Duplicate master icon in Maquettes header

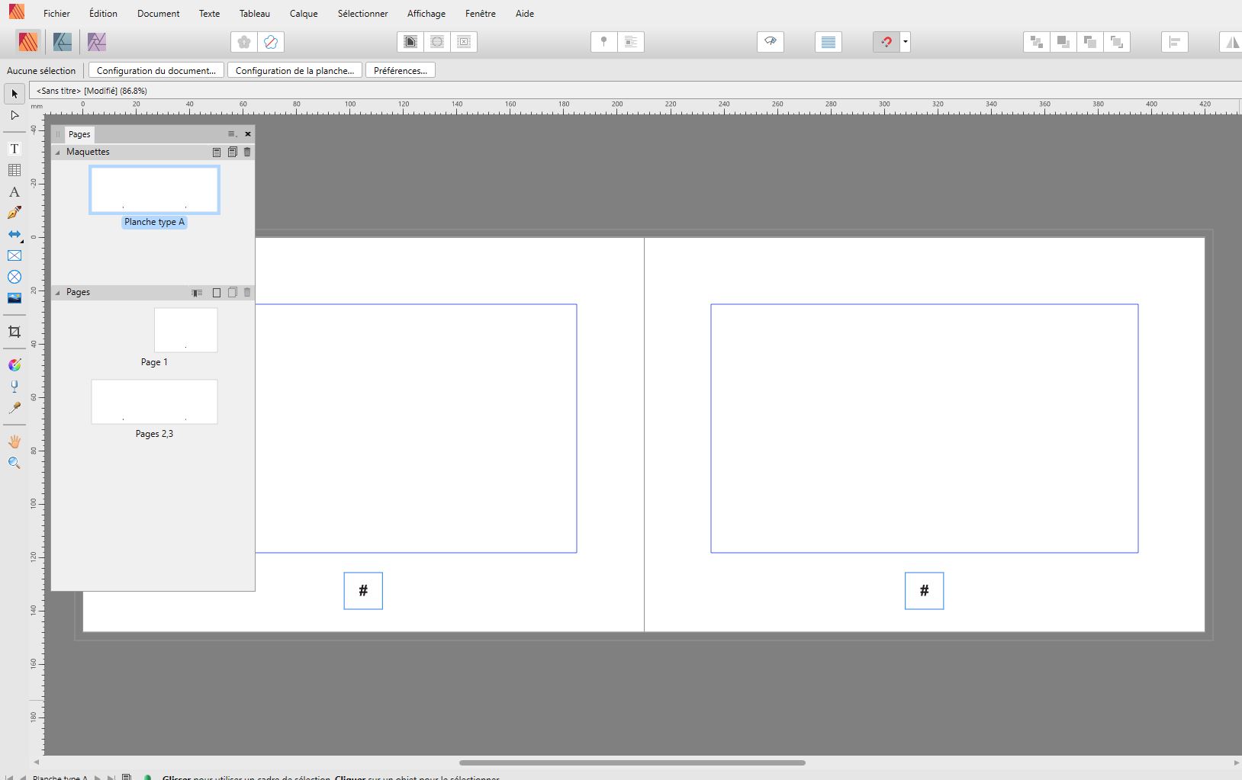coord(233,152)
